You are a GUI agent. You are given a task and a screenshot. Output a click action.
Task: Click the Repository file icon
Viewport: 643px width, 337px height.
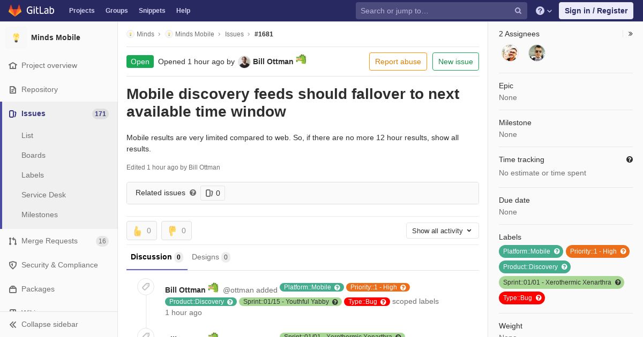[x=13, y=89]
